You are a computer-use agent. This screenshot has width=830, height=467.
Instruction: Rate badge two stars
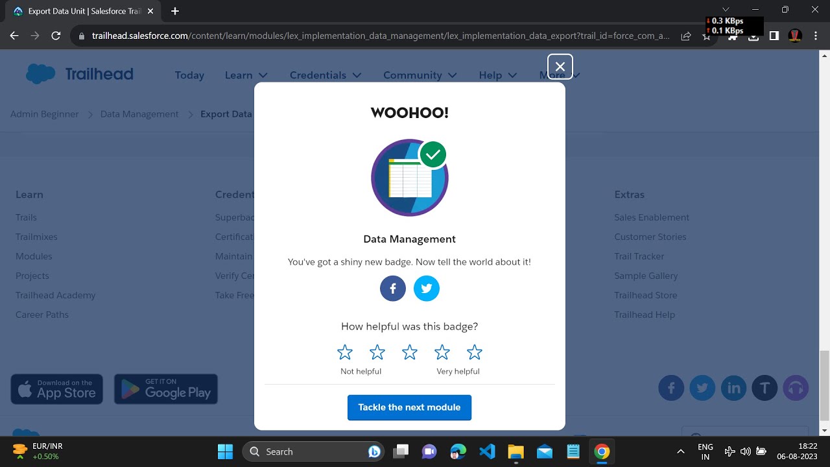(x=377, y=352)
